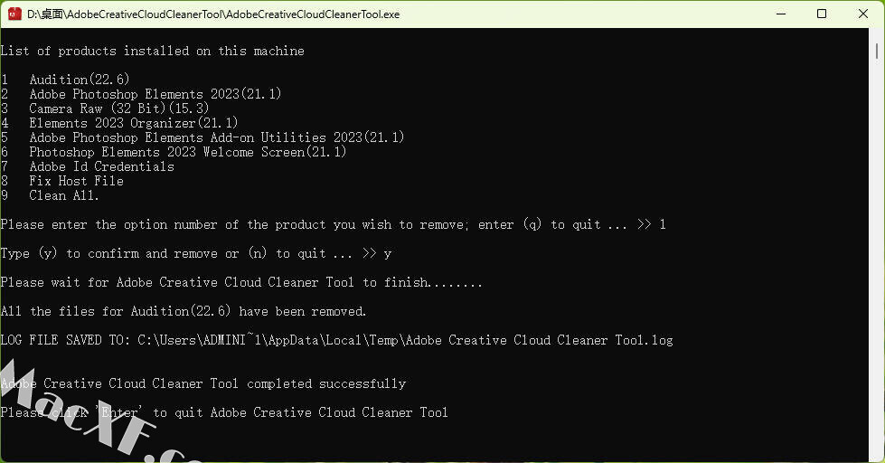Click the LOG FILE SAVED TO path
This screenshot has width=885, height=463.
(x=405, y=340)
